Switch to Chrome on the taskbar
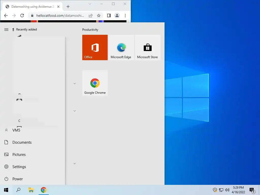 [x=44, y=190]
